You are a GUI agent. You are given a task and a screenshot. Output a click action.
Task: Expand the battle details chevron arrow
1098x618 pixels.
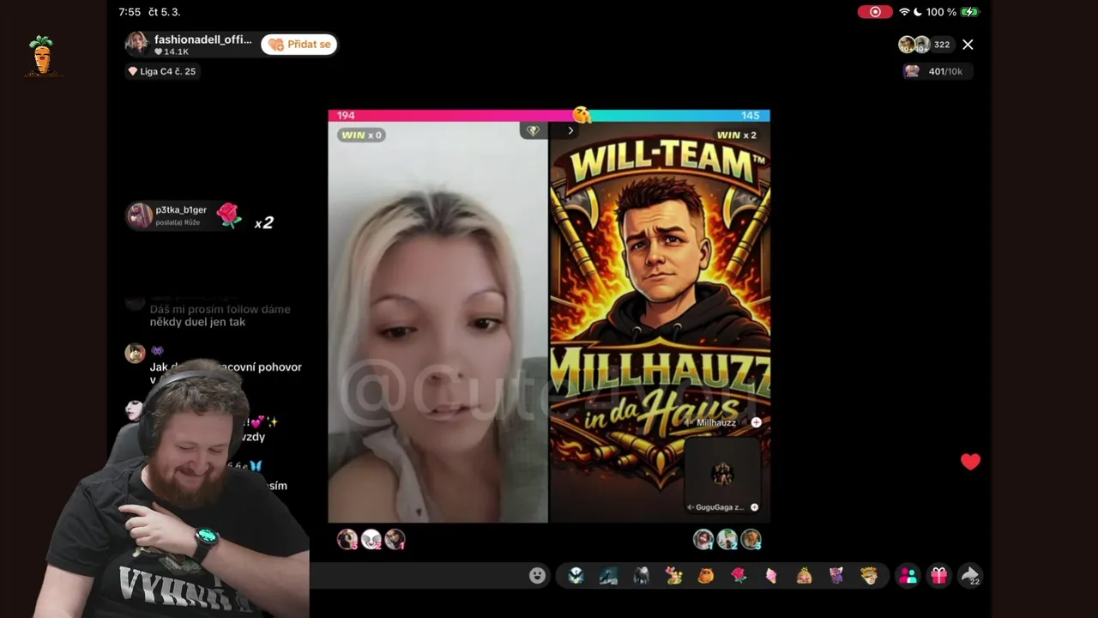pyautogui.click(x=570, y=130)
